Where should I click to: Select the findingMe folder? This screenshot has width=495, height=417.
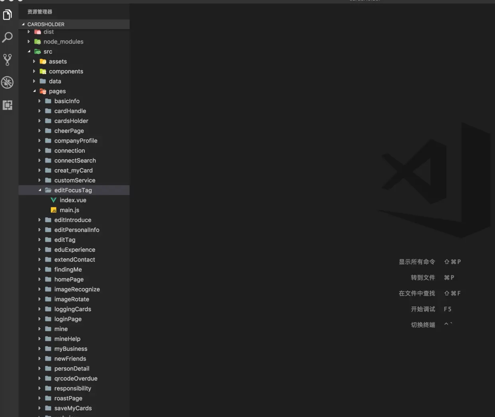pyautogui.click(x=74, y=270)
